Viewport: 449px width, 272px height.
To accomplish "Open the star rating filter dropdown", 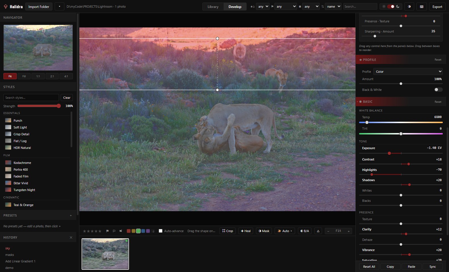I will (x=263, y=7).
